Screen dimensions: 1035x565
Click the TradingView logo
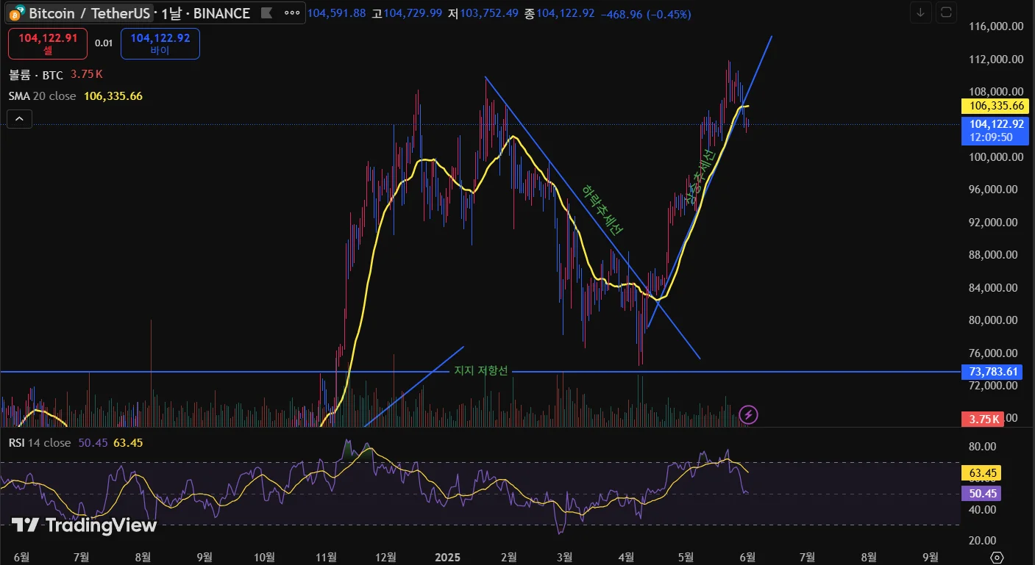click(84, 525)
